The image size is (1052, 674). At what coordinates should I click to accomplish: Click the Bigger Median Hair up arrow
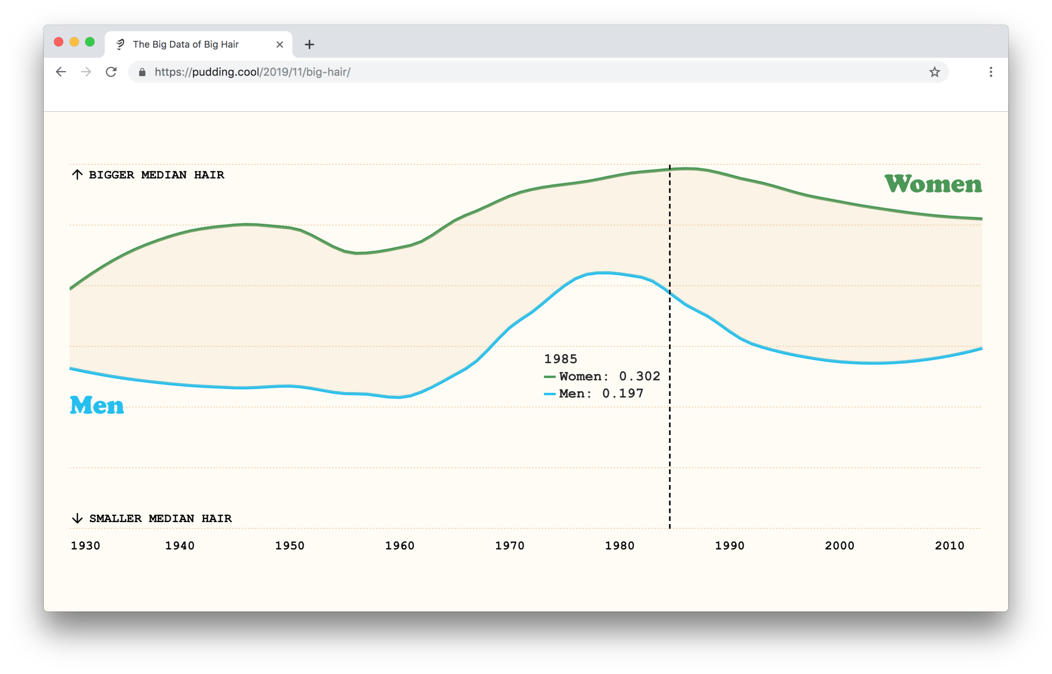click(x=77, y=174)
